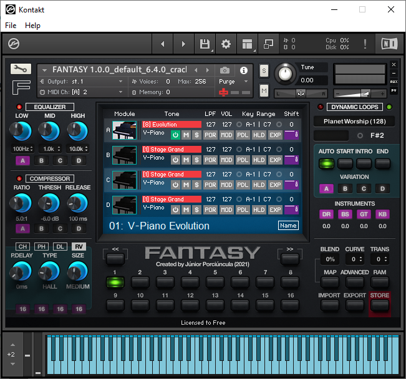The image size is (406, 379).
Task: Take a snapshot with camera icon
Action: [225, 70]
